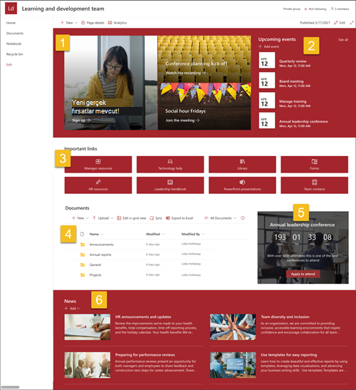Click Sign up link on hero image
Screen dimensions: 356x390
click(x=81, y=120)
